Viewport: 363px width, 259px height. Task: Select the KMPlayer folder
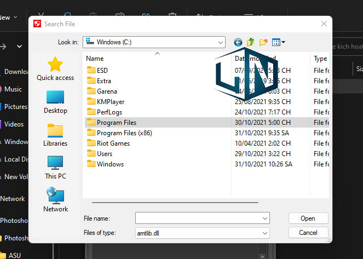pos(110,102)
